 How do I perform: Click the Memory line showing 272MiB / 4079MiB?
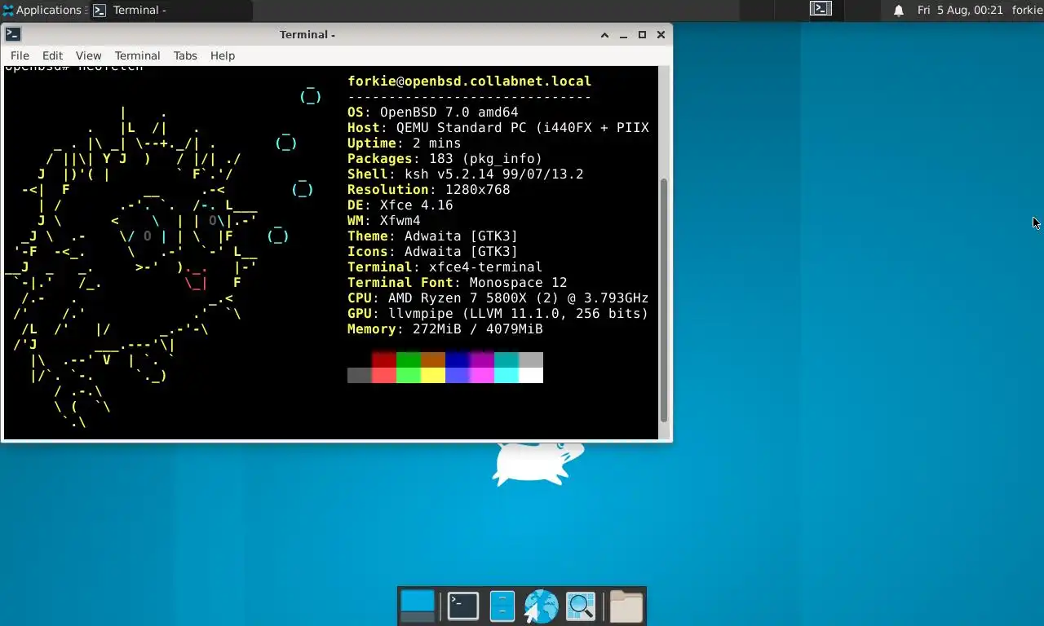[445, 328]
